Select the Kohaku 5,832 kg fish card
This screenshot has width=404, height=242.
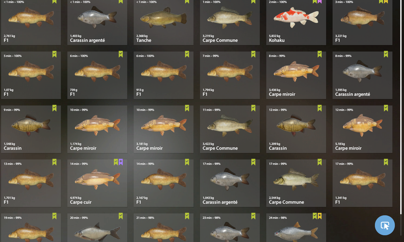pyautogui.click(x=296, y=22)
